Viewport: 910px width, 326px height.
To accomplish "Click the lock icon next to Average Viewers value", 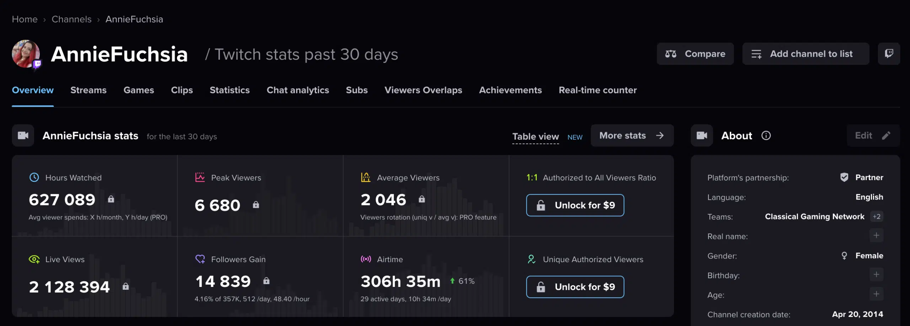I will pos(422,199).
